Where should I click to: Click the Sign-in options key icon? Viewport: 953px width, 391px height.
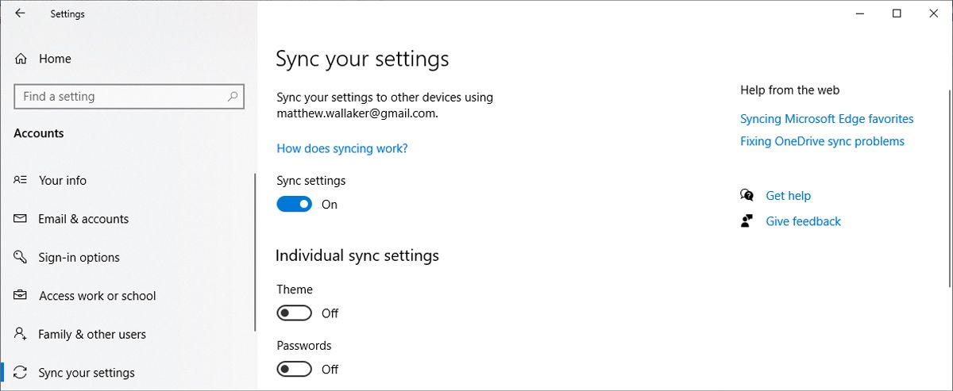tap(21, 257)
